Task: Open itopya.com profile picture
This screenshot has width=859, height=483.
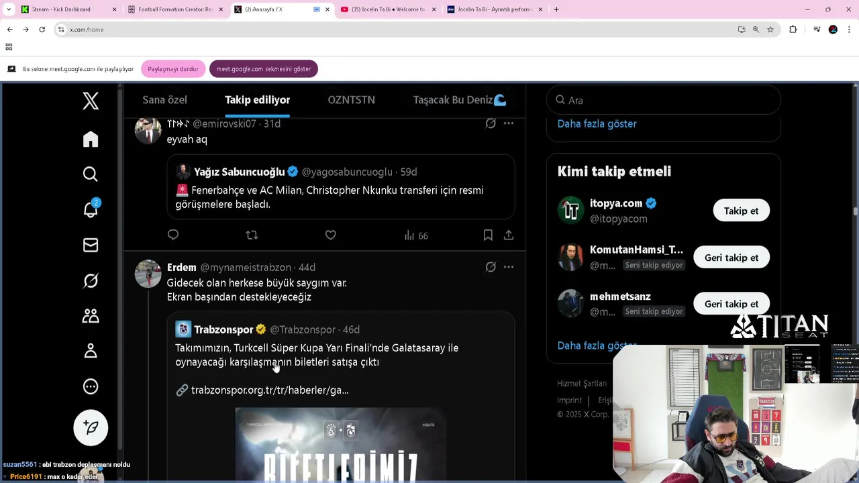Action: (x=570, y=211)
